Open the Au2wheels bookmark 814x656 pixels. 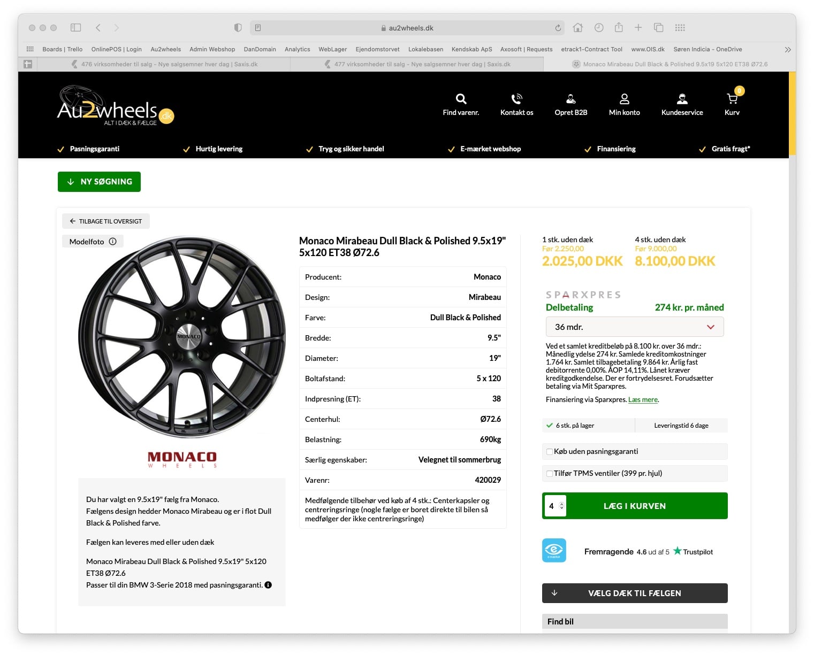point(165,49)
